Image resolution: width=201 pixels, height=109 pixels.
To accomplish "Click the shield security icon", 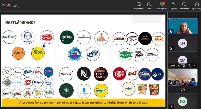I will (x=3, y=6).
